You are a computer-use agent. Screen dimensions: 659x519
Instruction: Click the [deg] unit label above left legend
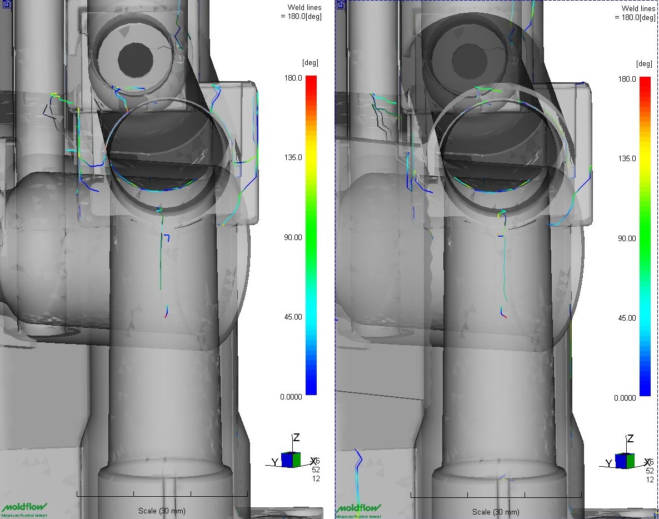pos(310,63)
